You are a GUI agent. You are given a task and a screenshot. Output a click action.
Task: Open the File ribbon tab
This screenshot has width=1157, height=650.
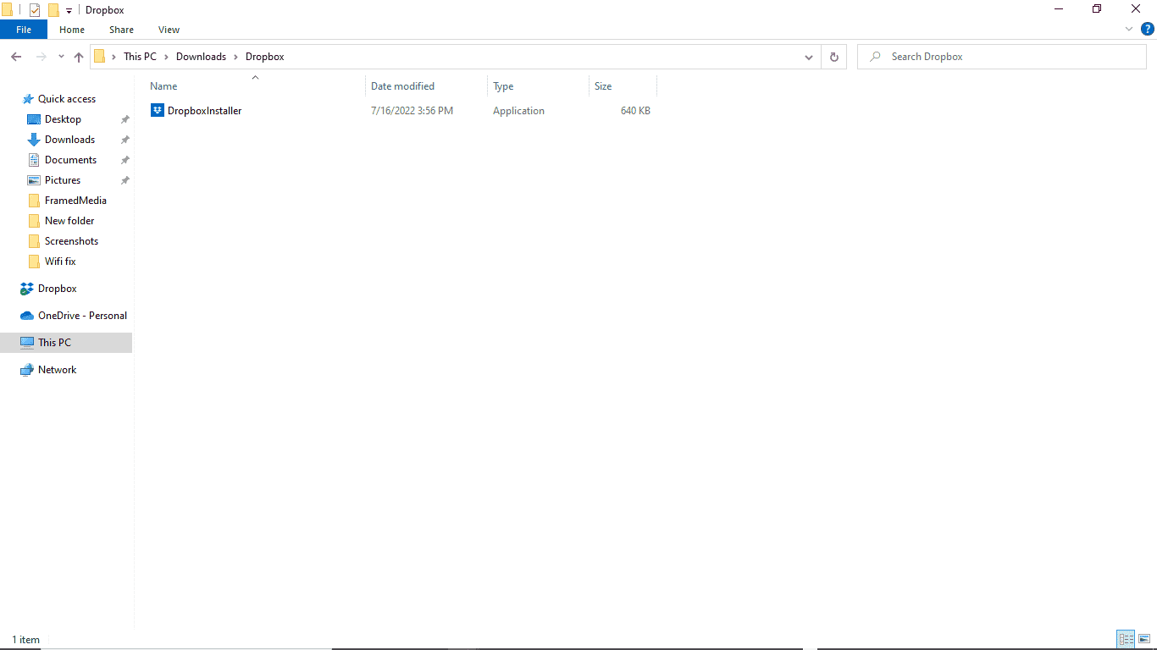click(x=24, y=30)
